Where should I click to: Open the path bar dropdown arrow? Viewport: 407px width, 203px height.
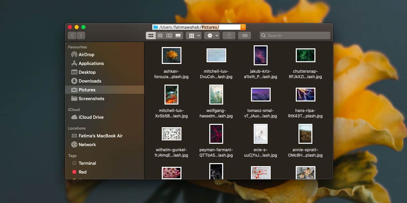[243, 27]
